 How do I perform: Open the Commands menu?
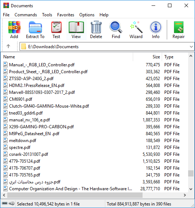pyautogui.click(x=26, y=15)
